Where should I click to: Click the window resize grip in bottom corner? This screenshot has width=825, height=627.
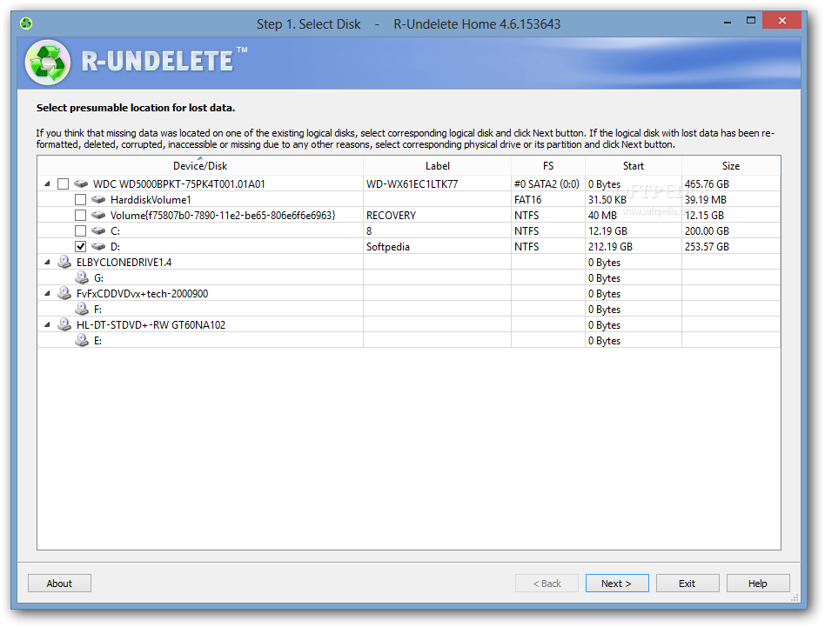pyautogui.click(x=795, y=597)
